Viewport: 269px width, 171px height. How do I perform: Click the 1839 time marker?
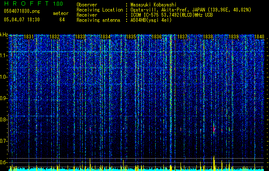point(234,37)
